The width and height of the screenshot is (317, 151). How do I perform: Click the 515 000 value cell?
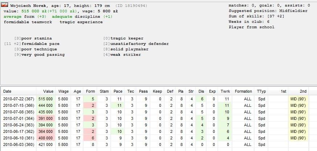pos(46,99)
